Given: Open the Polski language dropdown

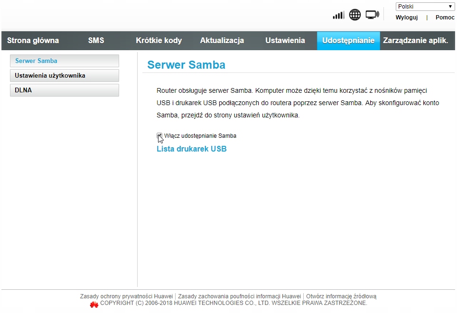Looking at the screenshot, I should pos(425,7).
